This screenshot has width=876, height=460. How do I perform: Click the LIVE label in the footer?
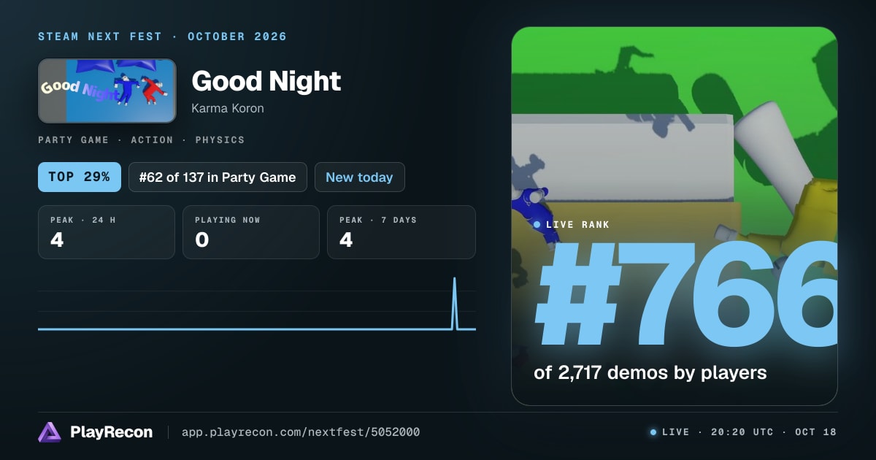(x=675, y=432)
